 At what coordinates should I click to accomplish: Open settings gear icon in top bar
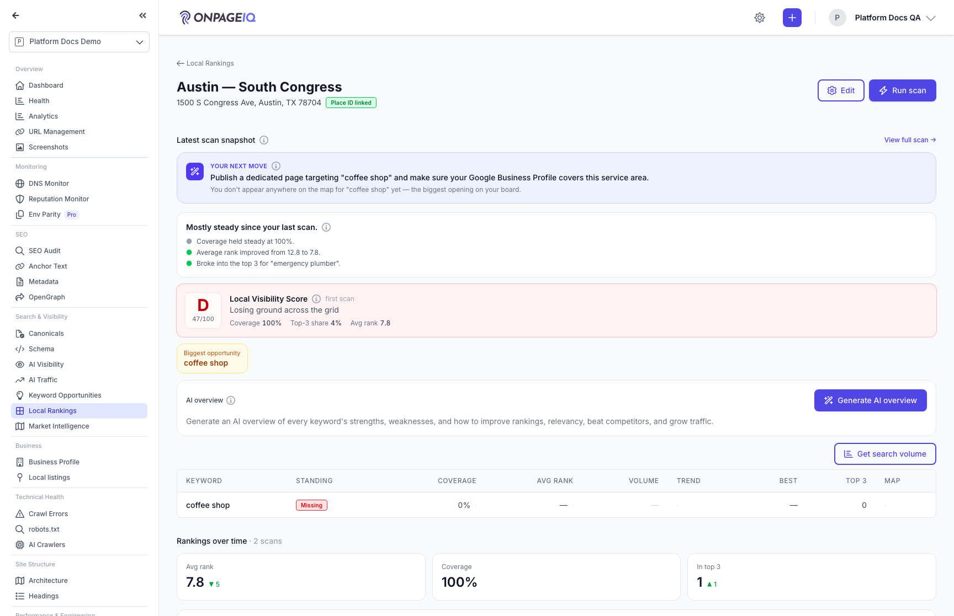coord(760,18)
